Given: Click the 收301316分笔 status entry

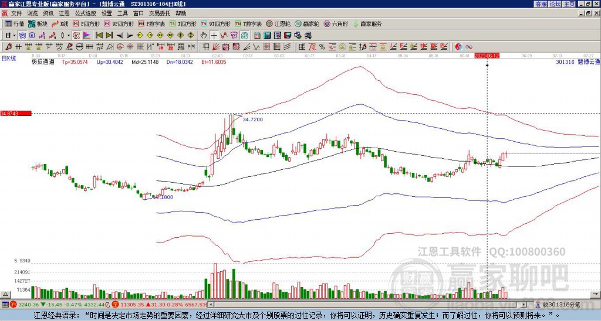Looking at the screenshot, I should 561,305.
